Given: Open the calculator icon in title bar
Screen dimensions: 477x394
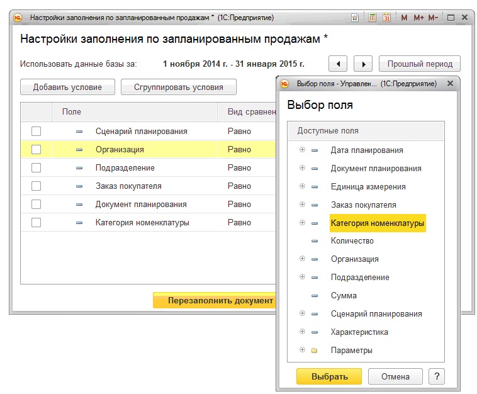Looking at the screenshot, I should (x=372, y=18).
